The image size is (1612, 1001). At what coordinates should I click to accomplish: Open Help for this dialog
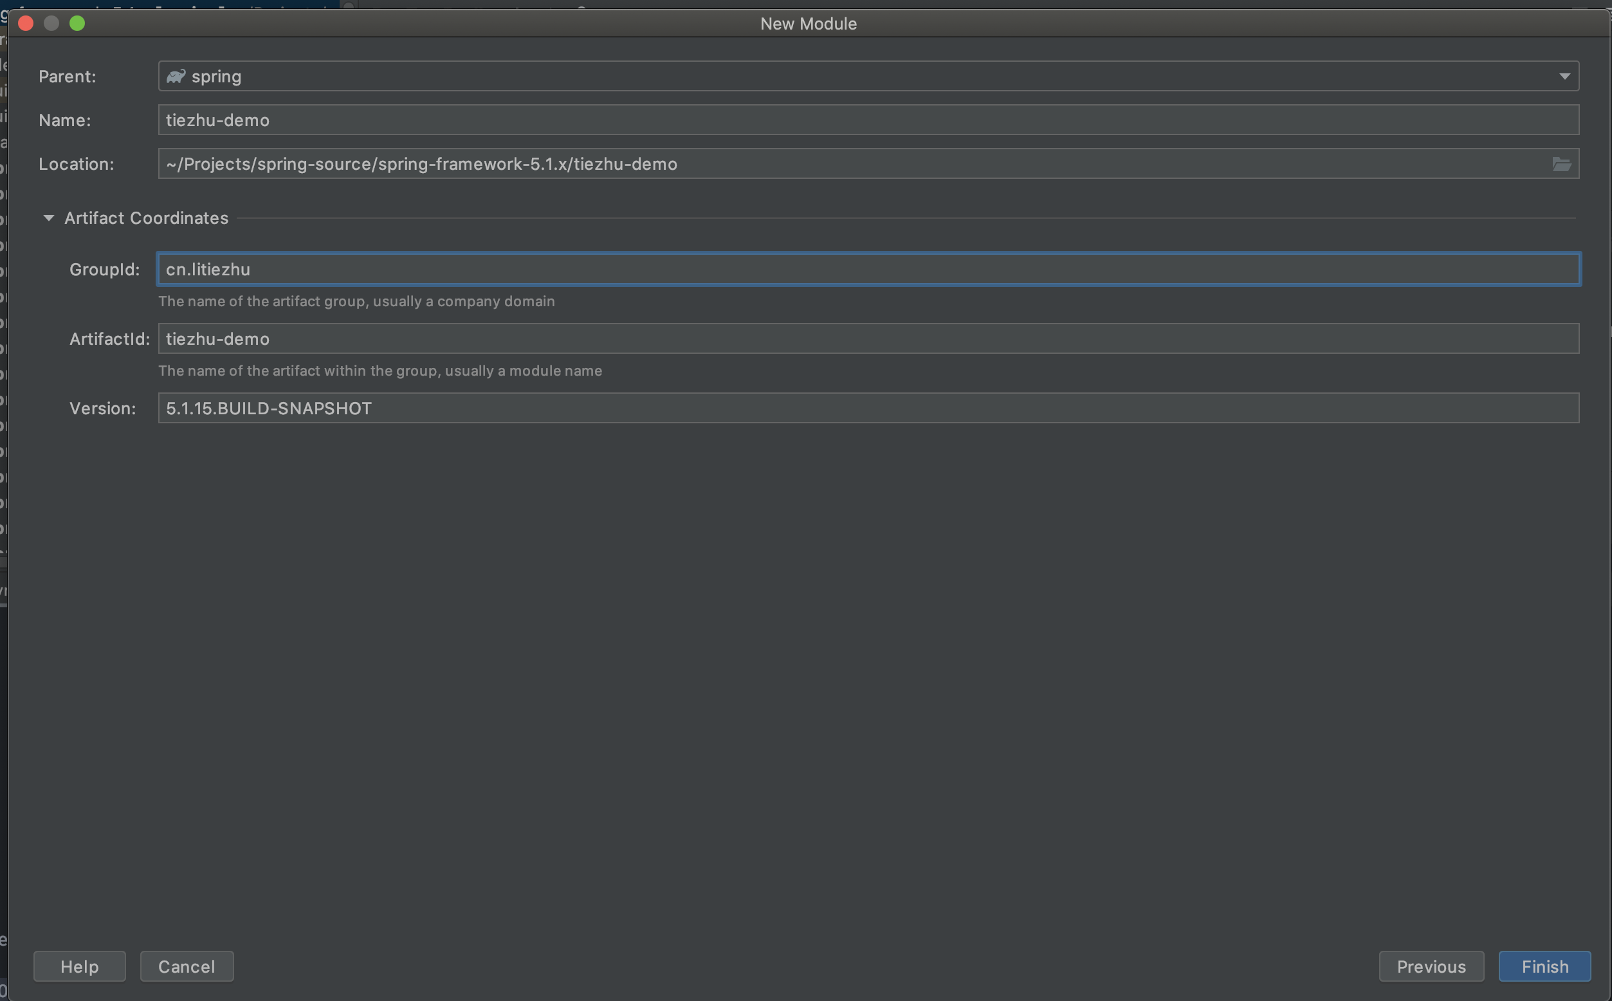pos(79,966)
